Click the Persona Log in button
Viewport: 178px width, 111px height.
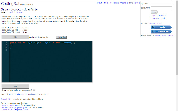(x=161, y=27)
